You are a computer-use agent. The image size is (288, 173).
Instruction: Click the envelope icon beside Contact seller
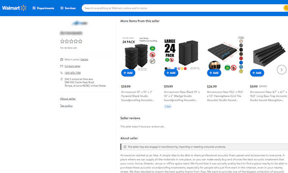(x=61, y=66)
